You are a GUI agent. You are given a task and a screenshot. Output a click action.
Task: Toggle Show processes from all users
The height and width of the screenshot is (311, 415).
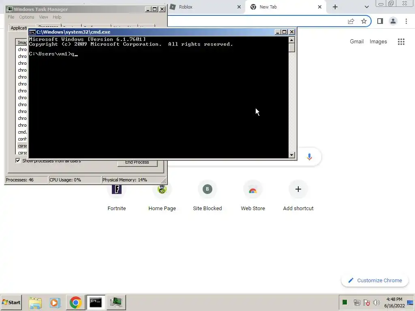pos(18,160)
